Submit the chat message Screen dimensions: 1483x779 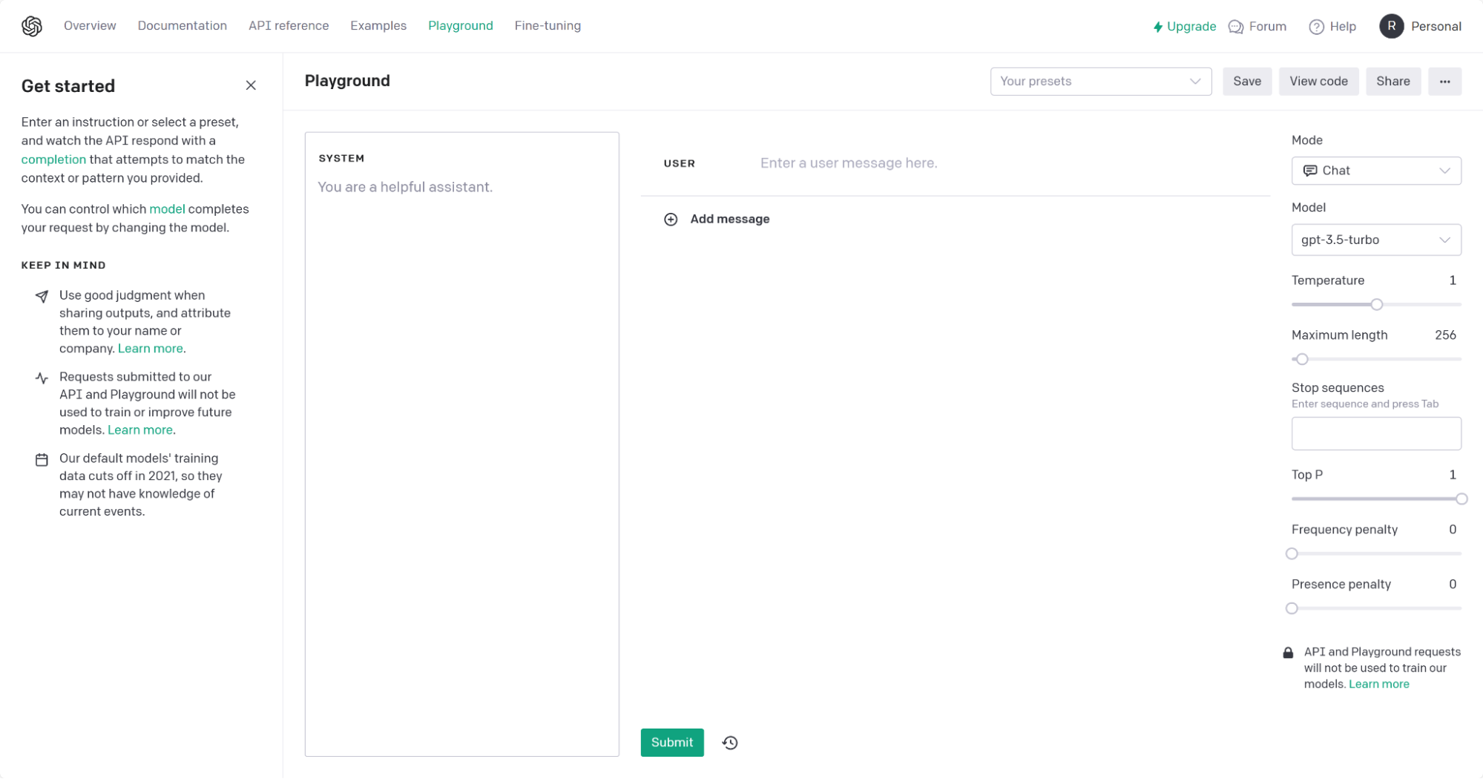click(672, 743)
